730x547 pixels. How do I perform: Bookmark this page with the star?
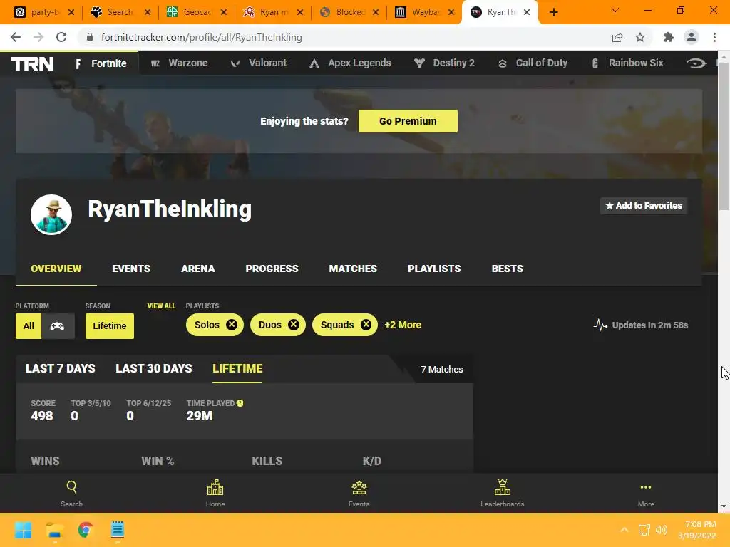coord(640,37)
